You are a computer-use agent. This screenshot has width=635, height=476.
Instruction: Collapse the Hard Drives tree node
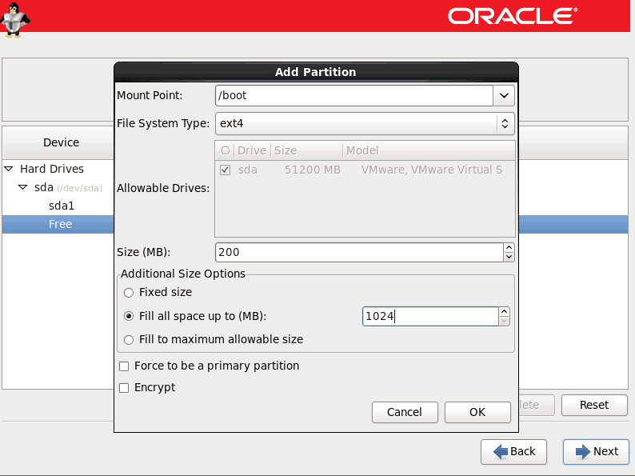(x=9, y=169)
